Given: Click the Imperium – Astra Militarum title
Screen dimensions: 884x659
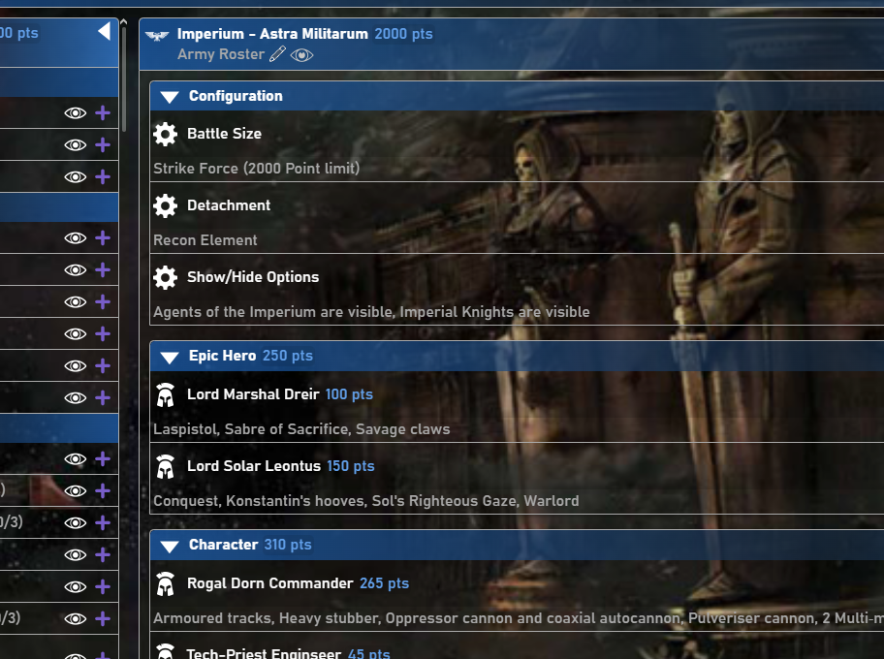Looking at the screenshot, I should (272, 34).
